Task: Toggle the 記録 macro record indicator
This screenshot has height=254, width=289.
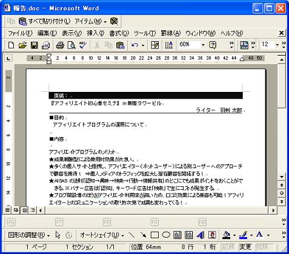Action: click(228, 247)
